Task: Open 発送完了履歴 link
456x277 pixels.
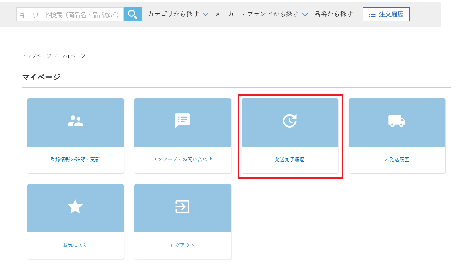Action: 290,159
